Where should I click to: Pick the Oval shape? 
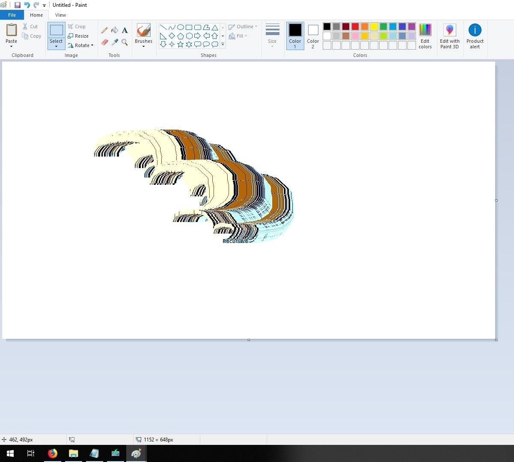pyautogui.click(x=181, y=27)
